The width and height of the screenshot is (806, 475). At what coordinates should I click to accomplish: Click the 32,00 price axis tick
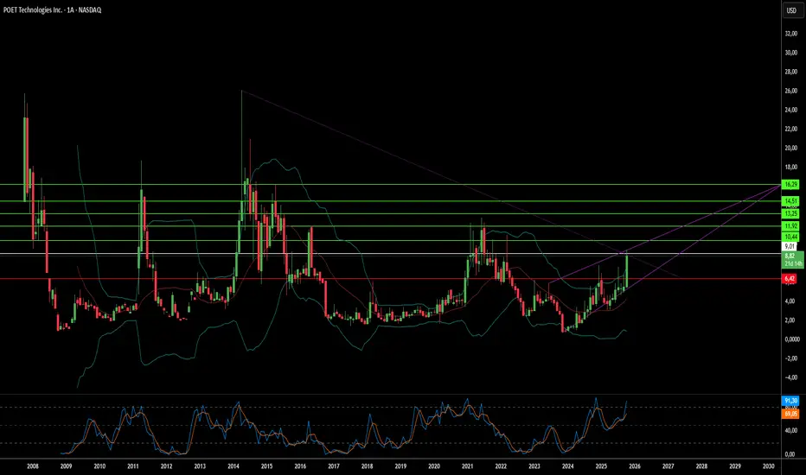[791, 34]
